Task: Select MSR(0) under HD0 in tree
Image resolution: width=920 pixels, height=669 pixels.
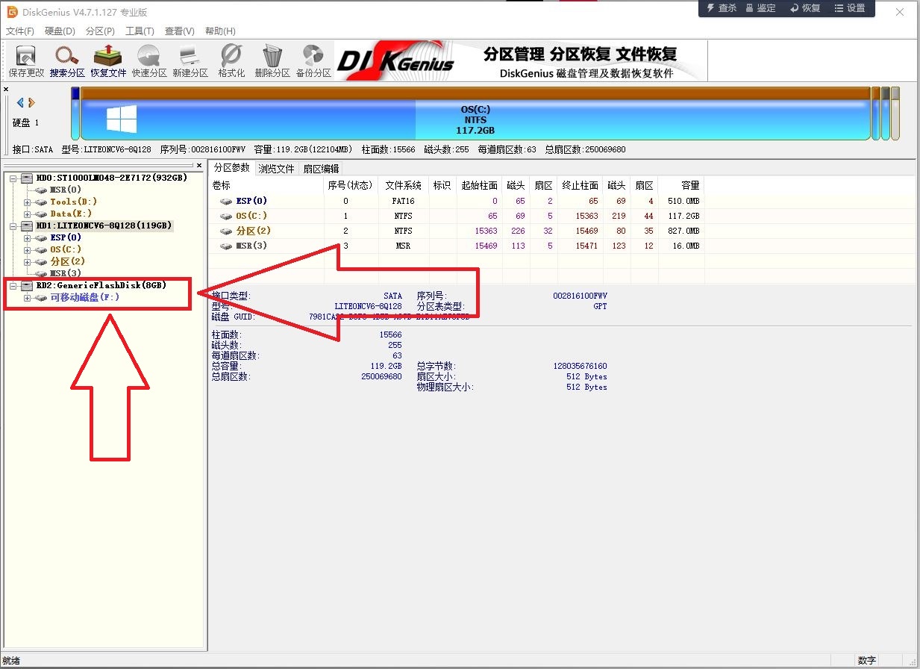Action: 66,190
